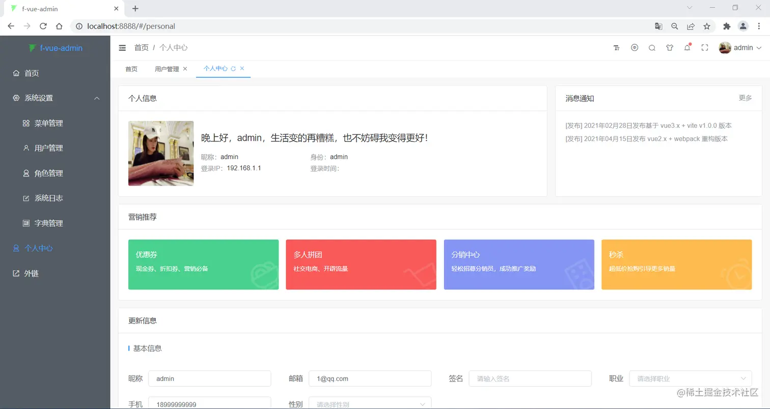770x409 pixels.
Task: Share this page from the address bar
Action: coord(691,26)
